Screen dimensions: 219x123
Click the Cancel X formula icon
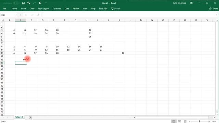(26, 15)
